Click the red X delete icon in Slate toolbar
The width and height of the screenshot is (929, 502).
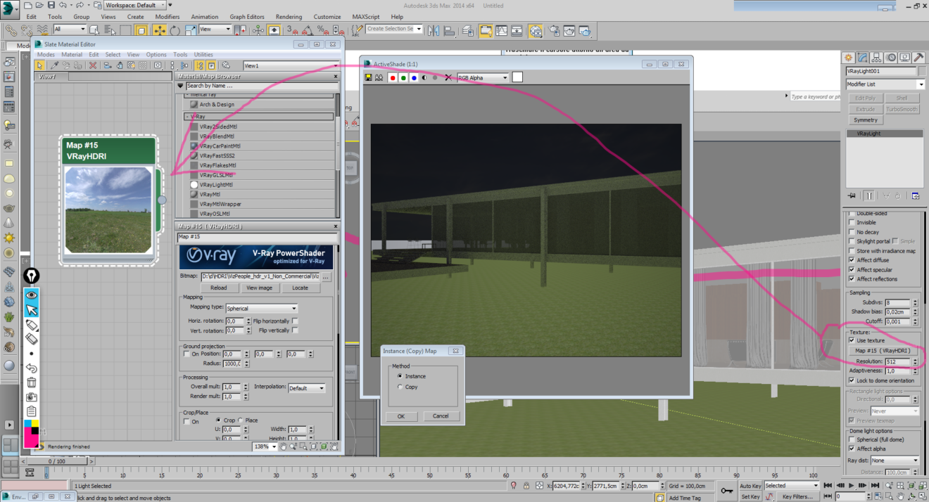93,65
